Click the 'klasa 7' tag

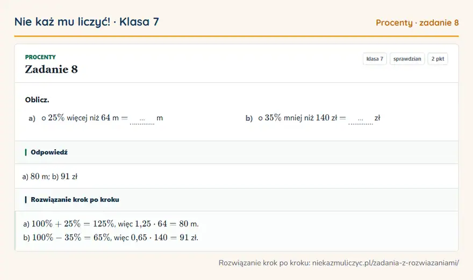pyautogui.click(x=375, y=59)
